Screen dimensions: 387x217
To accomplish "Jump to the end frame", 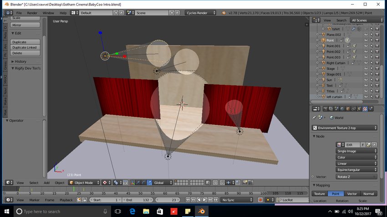I will [x=216, y=200].
